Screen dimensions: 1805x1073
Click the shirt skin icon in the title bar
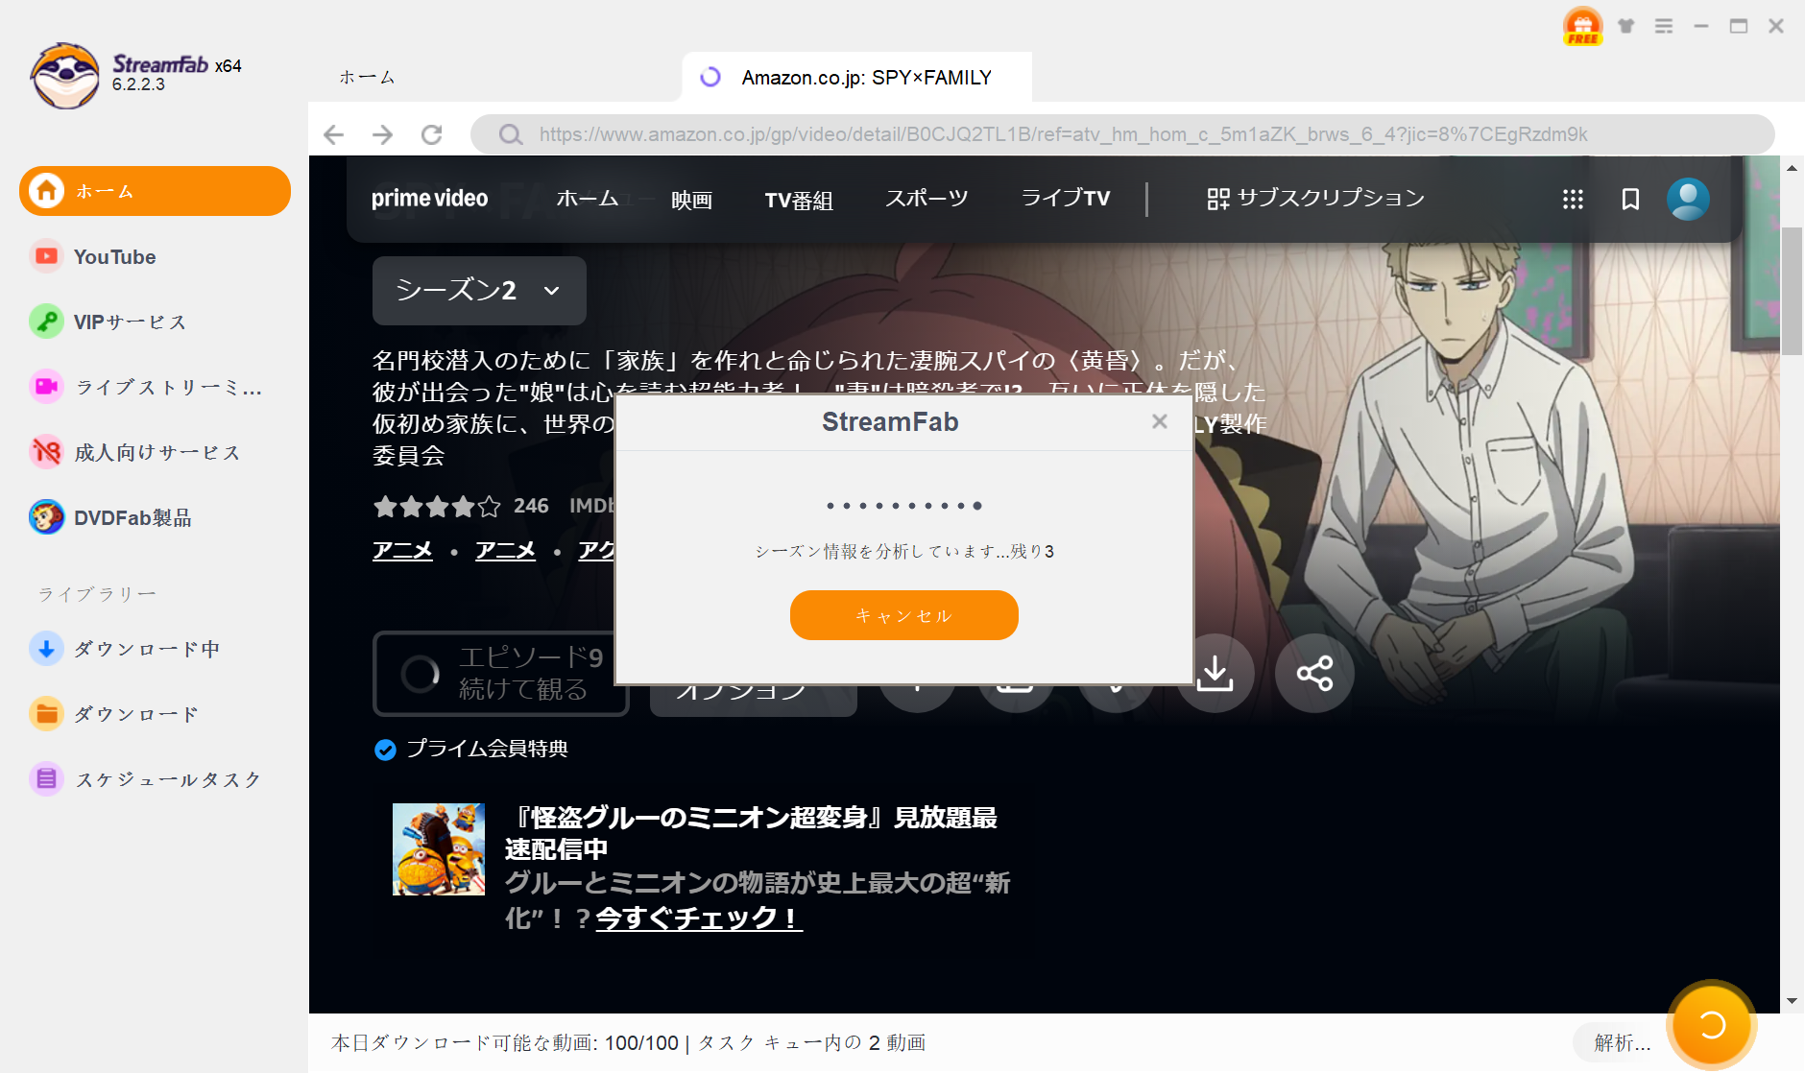click(x=1625, y=26)
